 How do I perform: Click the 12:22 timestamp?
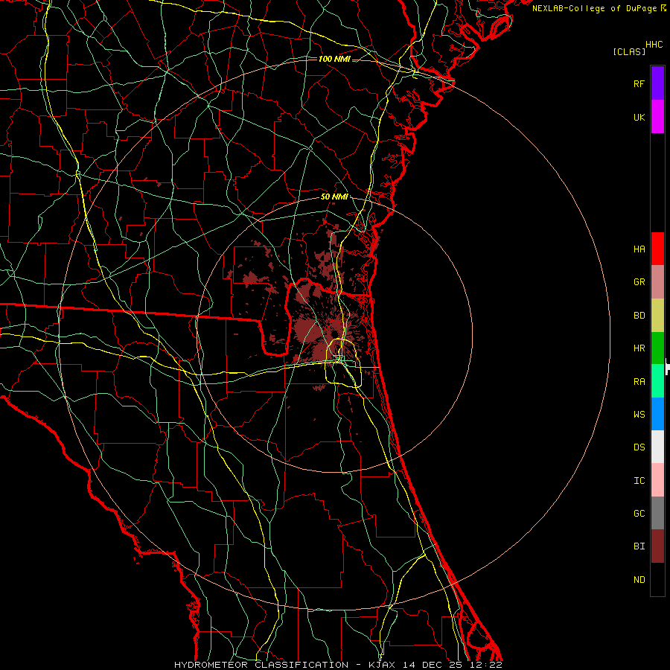pos(487,665)
